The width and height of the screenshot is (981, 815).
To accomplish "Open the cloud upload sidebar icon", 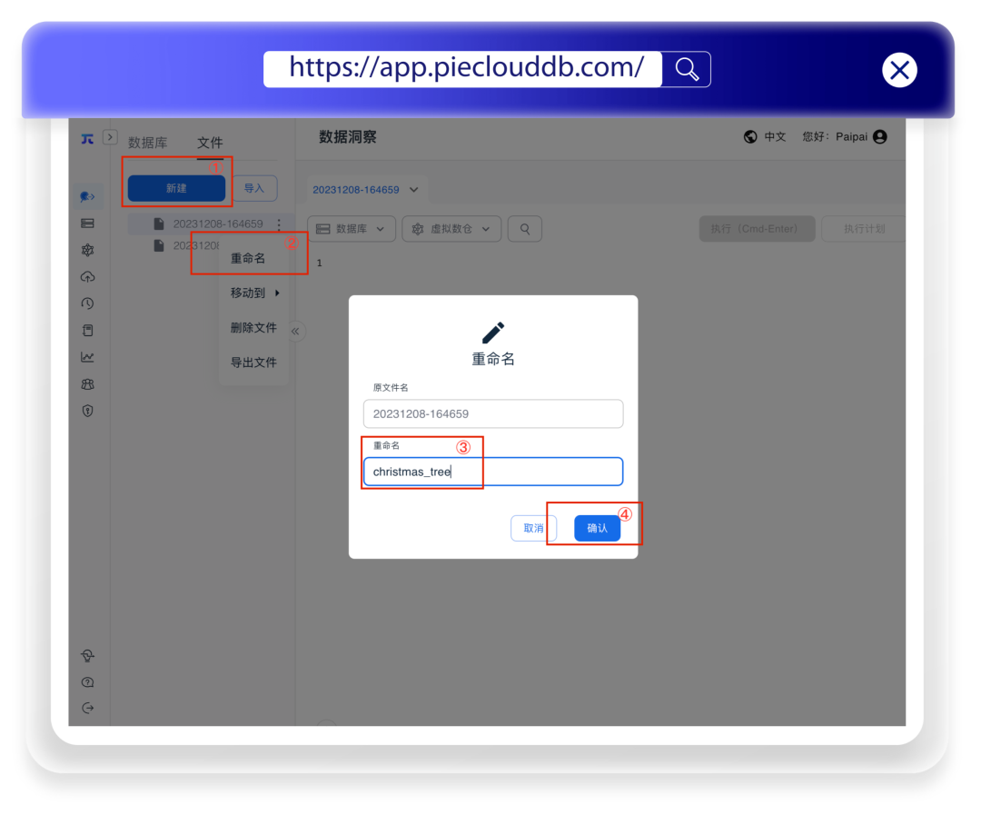I will 87,277.
